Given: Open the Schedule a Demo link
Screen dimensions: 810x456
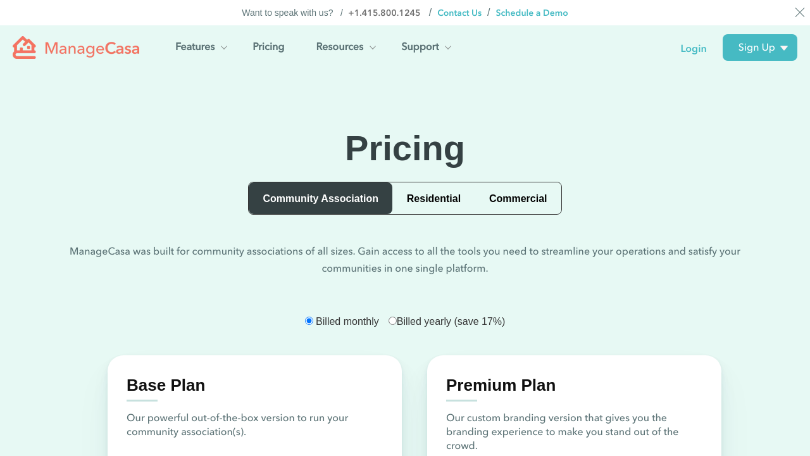Looking at the screenshot, I should 532,13.
